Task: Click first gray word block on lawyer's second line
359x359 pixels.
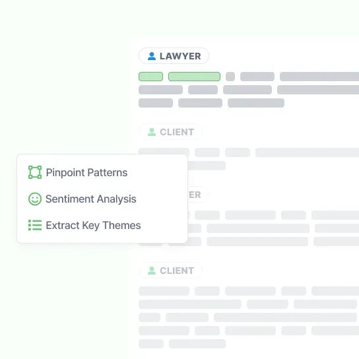Action: point(160,90)
